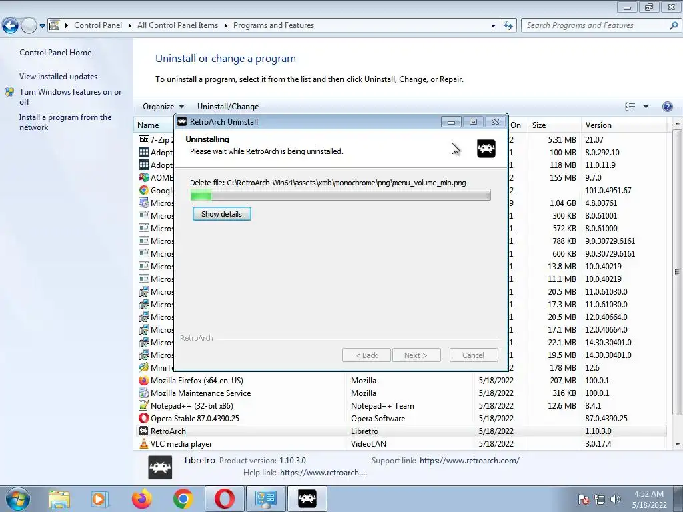Open the Windows Start menu orb

(x=18, y=499)
